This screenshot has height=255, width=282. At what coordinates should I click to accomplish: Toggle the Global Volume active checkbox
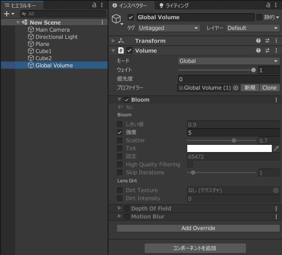point(131,17)
